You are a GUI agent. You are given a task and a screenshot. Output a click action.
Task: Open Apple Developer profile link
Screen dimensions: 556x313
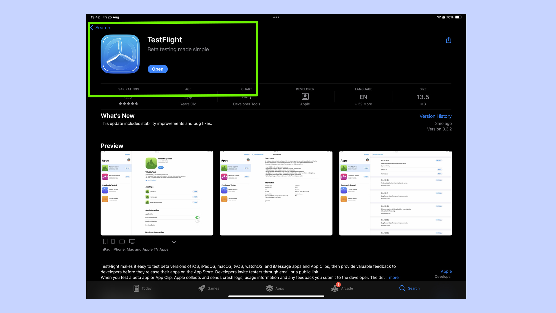(446, 271)
